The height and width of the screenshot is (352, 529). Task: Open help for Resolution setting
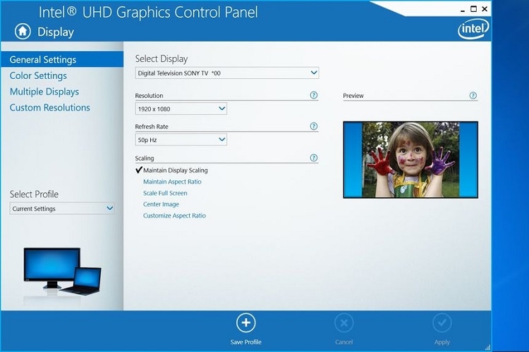click(314, 95)
